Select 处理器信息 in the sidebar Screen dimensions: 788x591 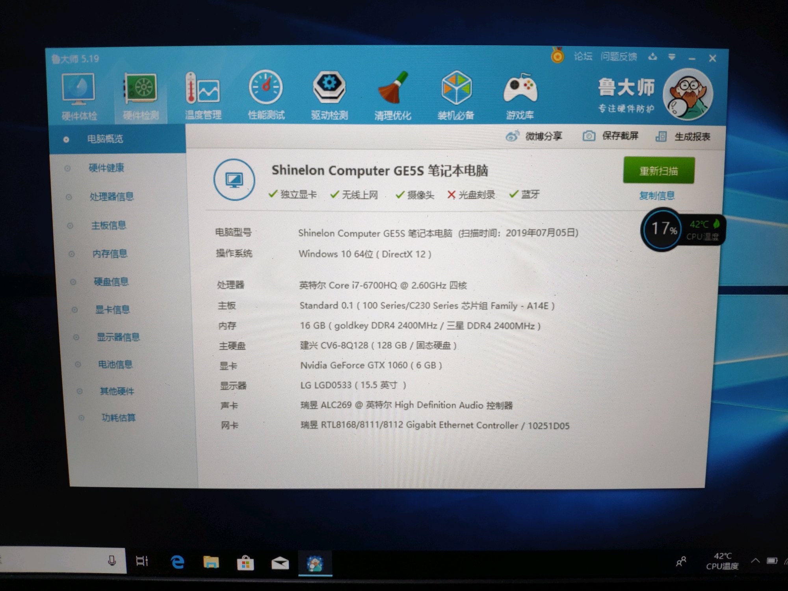pyautogui.click(x=112, y=196)
